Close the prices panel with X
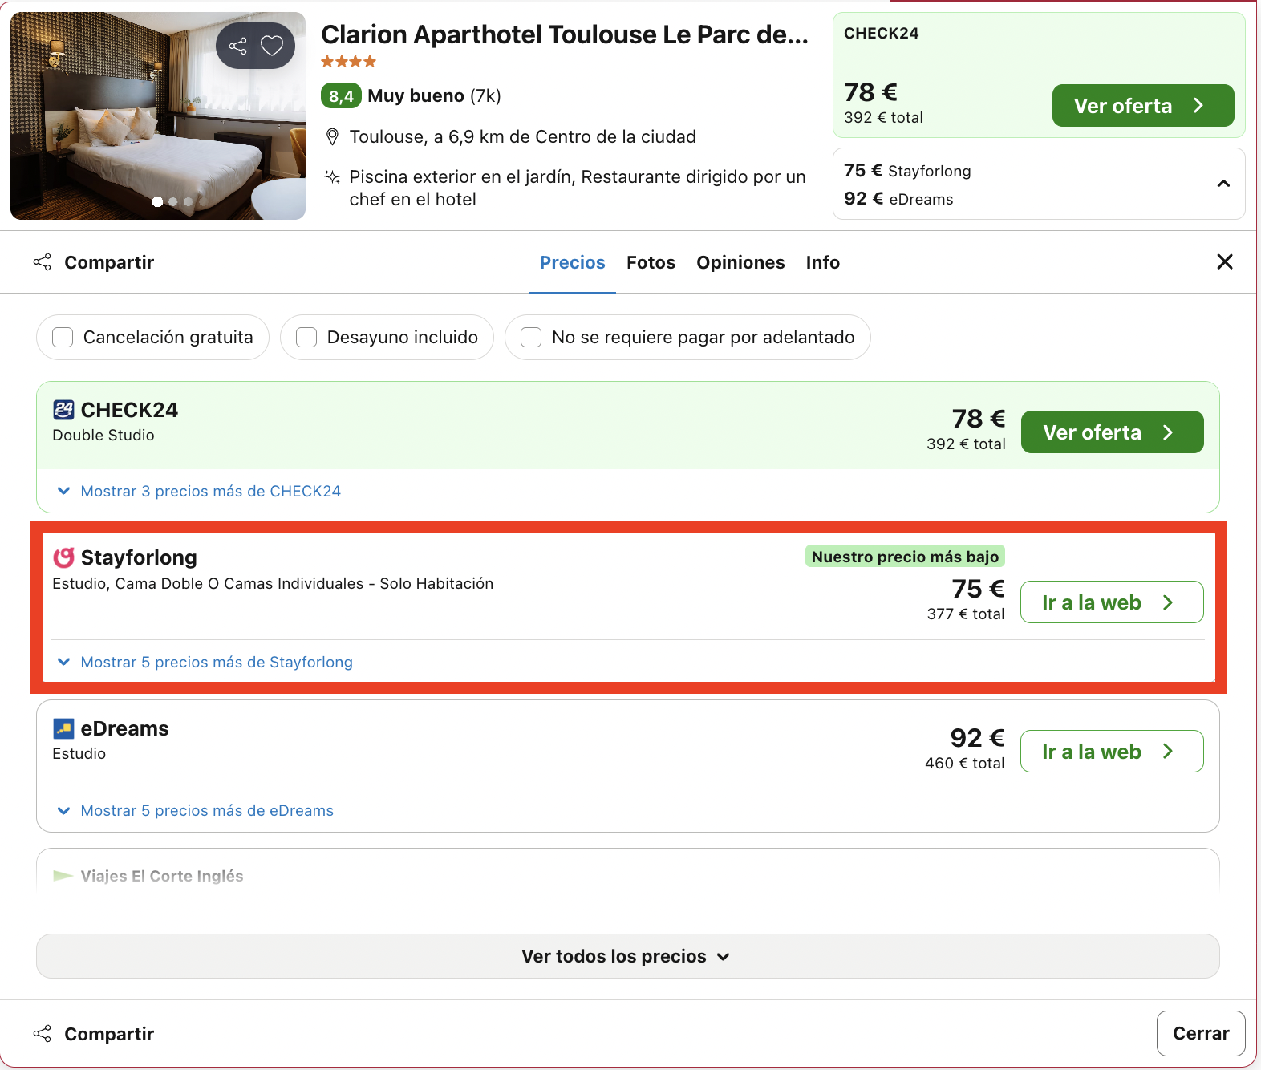Viewport: 1261px width, 1070px height. 1224,261
